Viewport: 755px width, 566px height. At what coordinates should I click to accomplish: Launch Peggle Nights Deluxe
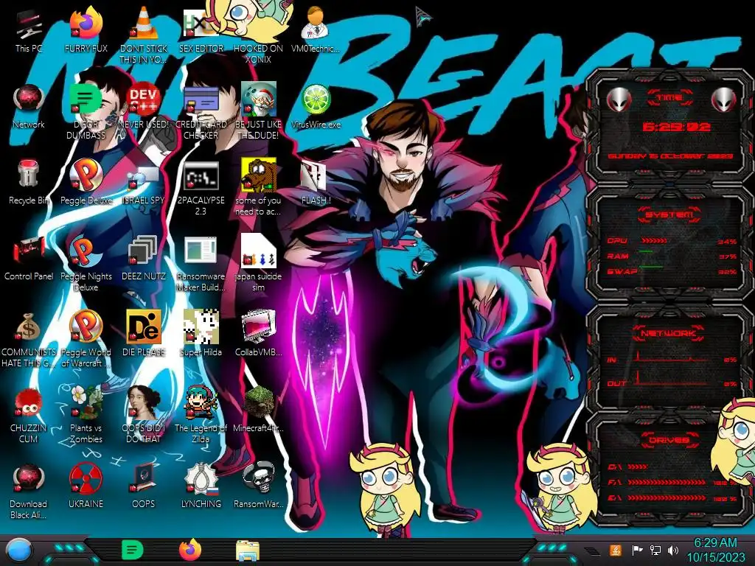point(86,263)
